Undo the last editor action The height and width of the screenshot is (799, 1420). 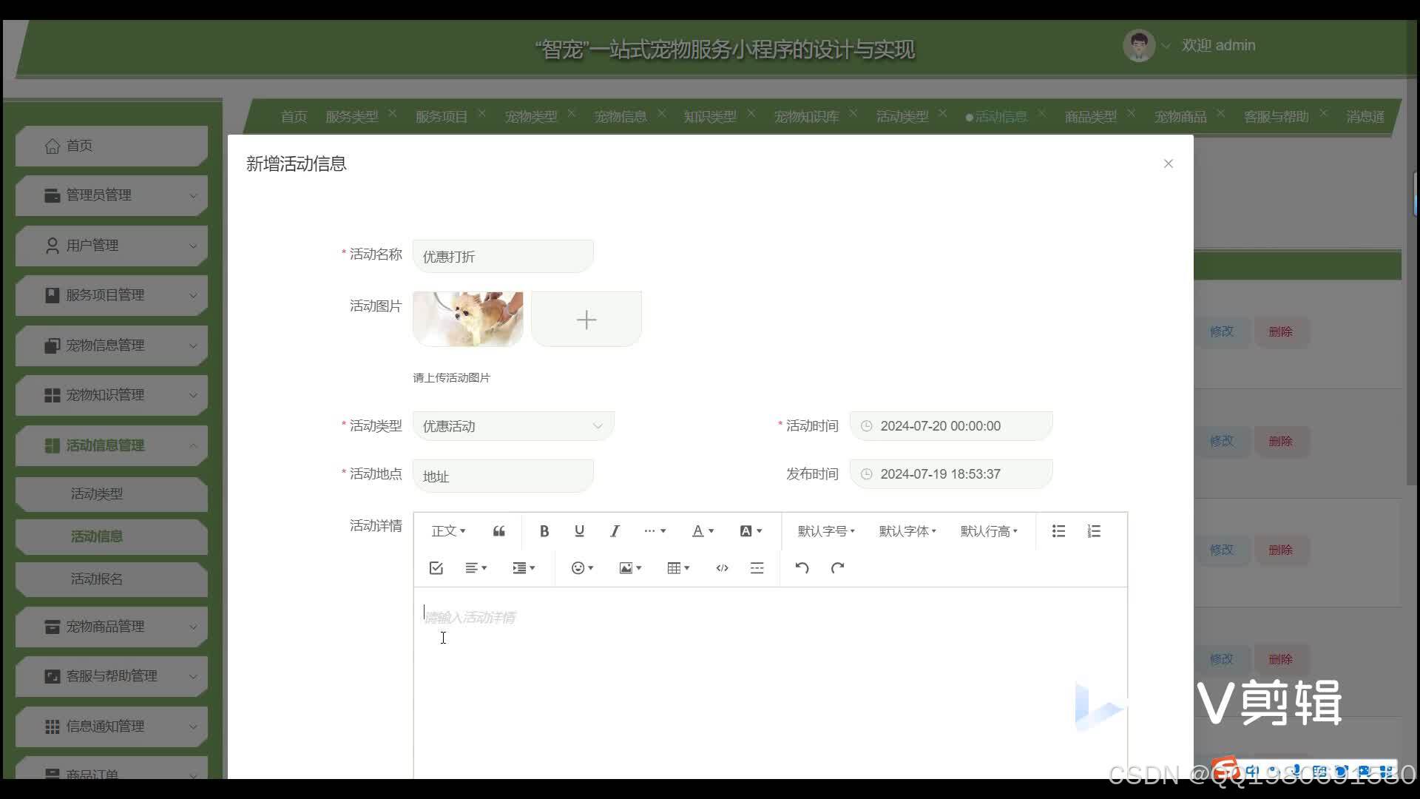pos(802,567)
